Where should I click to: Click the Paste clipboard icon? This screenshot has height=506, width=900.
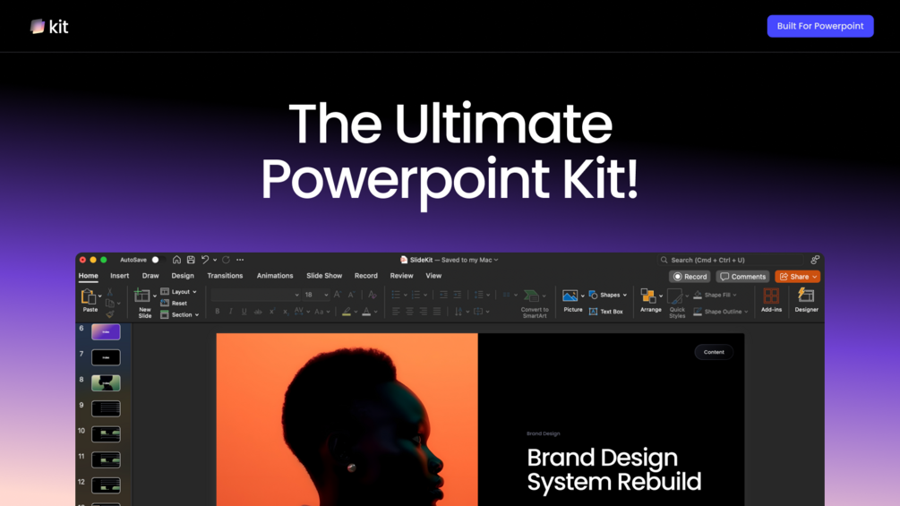pos(88,296)
